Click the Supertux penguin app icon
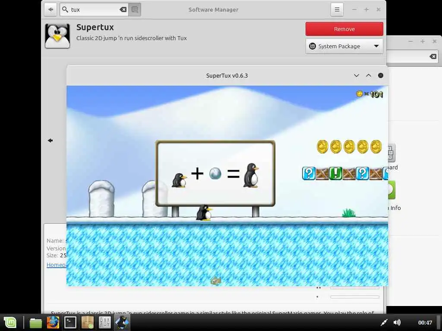Image resolution: width=442 pixels, height=331 pixels. 57,36
